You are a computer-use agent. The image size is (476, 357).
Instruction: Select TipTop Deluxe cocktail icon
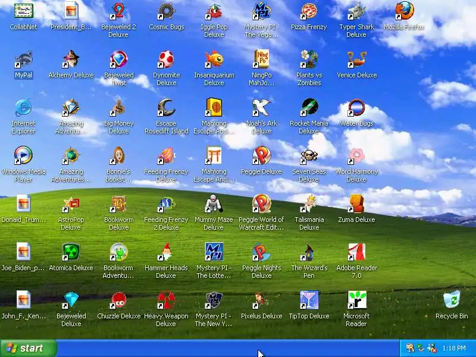309,300
